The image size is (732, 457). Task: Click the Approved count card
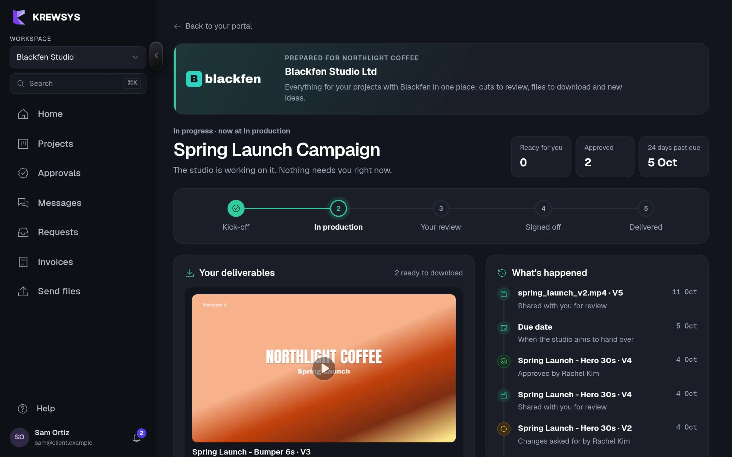point(605,157)
